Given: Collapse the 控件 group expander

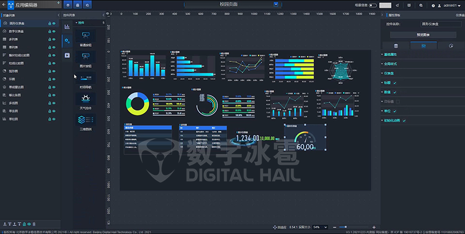Looking at the screenshot, I should coord(76,23).
